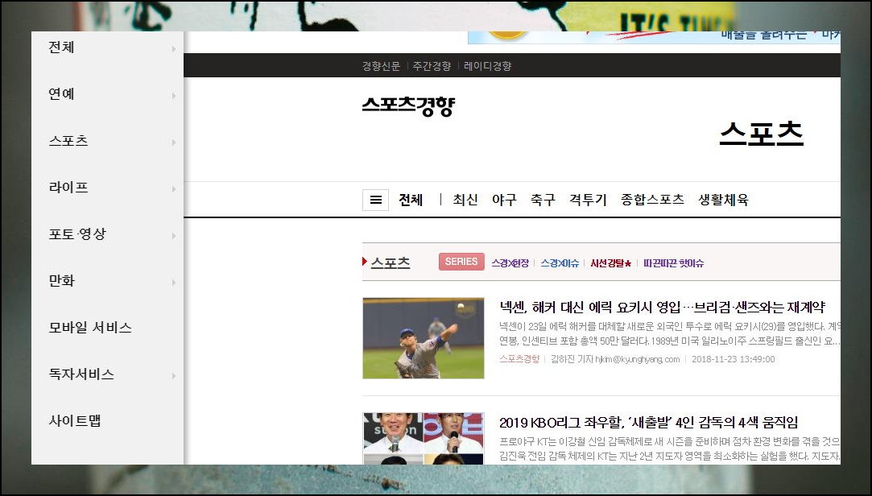The height and width of the screenshot is (496, 872).
Task: Open the 스경X이슈 series link
Action: 560,263
